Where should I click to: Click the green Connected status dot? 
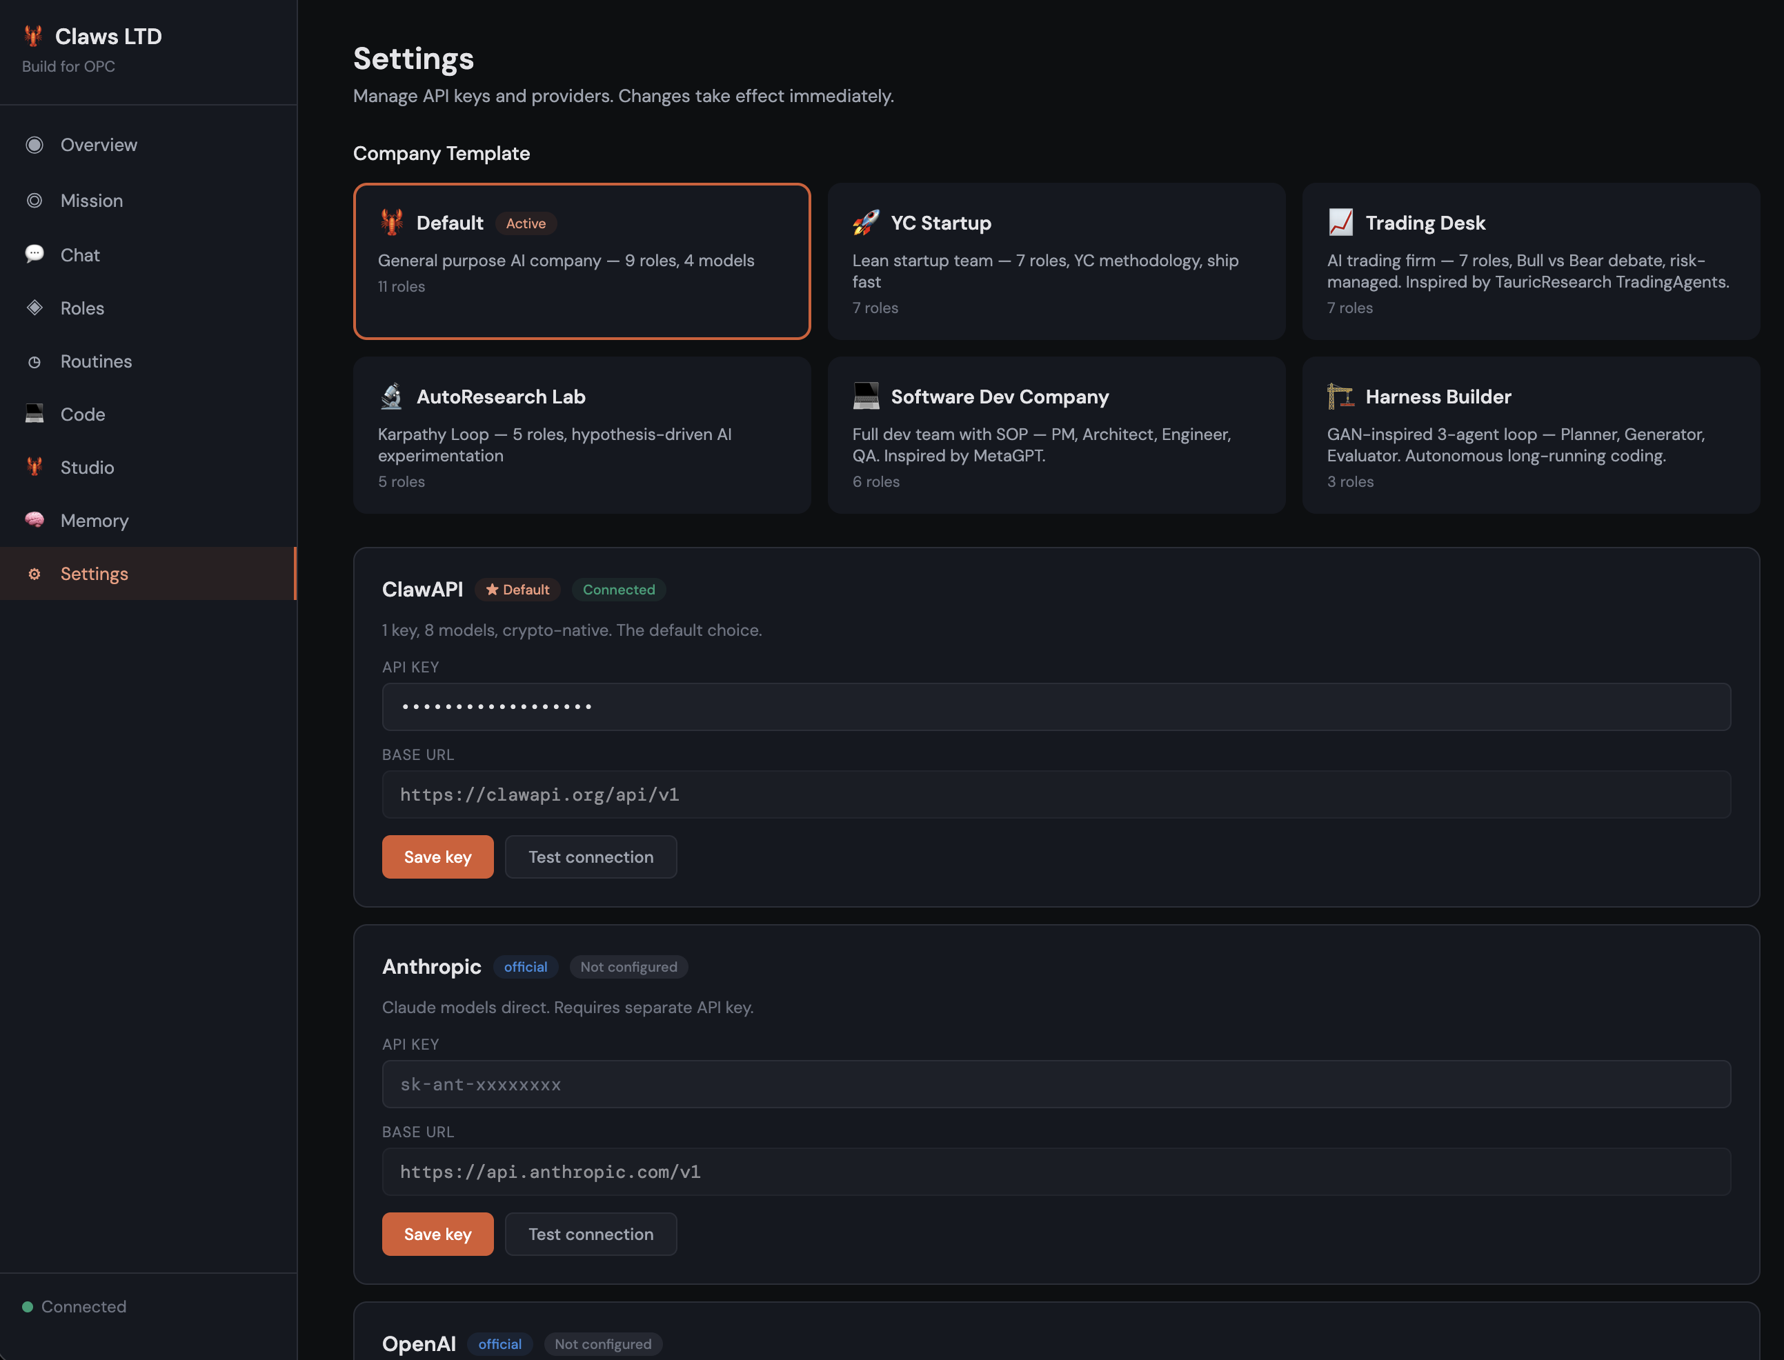coord(28,1307)
